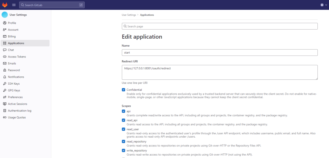Screen dimensions: 329x158
Task: Click the SSH Keys key icon
Action: click(x=5, y=84)
